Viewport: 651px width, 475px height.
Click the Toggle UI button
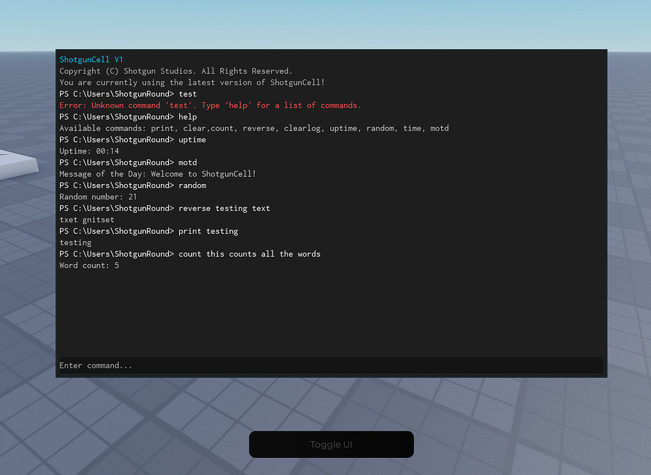click(x=331, y=445)
